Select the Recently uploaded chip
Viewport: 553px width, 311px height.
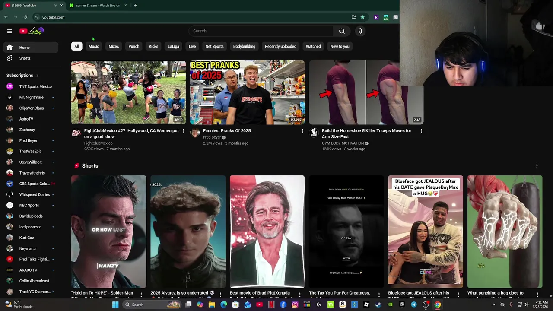[280, 46]
